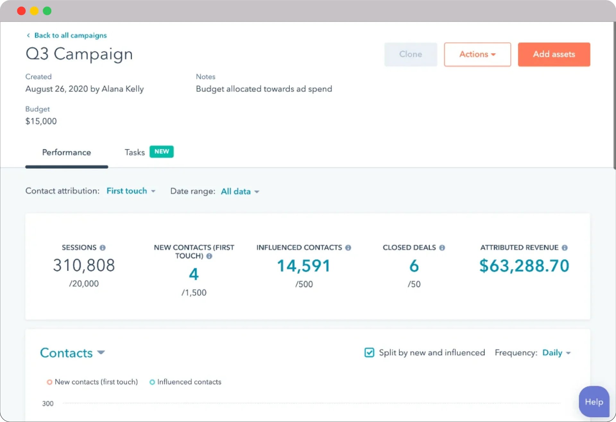Expand the First touch contact attribution dropdown
The height and width of the screenshot is (422, 616).
pos(131,191)
